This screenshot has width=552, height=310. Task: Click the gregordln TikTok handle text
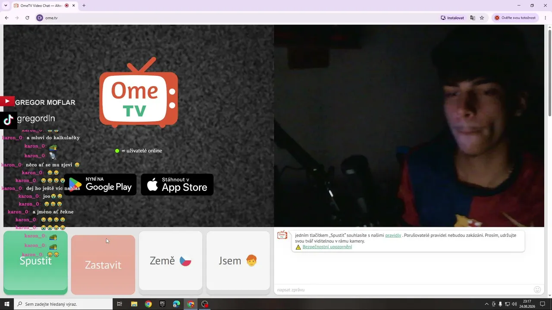pyautogui.click(x=36, y=118)
